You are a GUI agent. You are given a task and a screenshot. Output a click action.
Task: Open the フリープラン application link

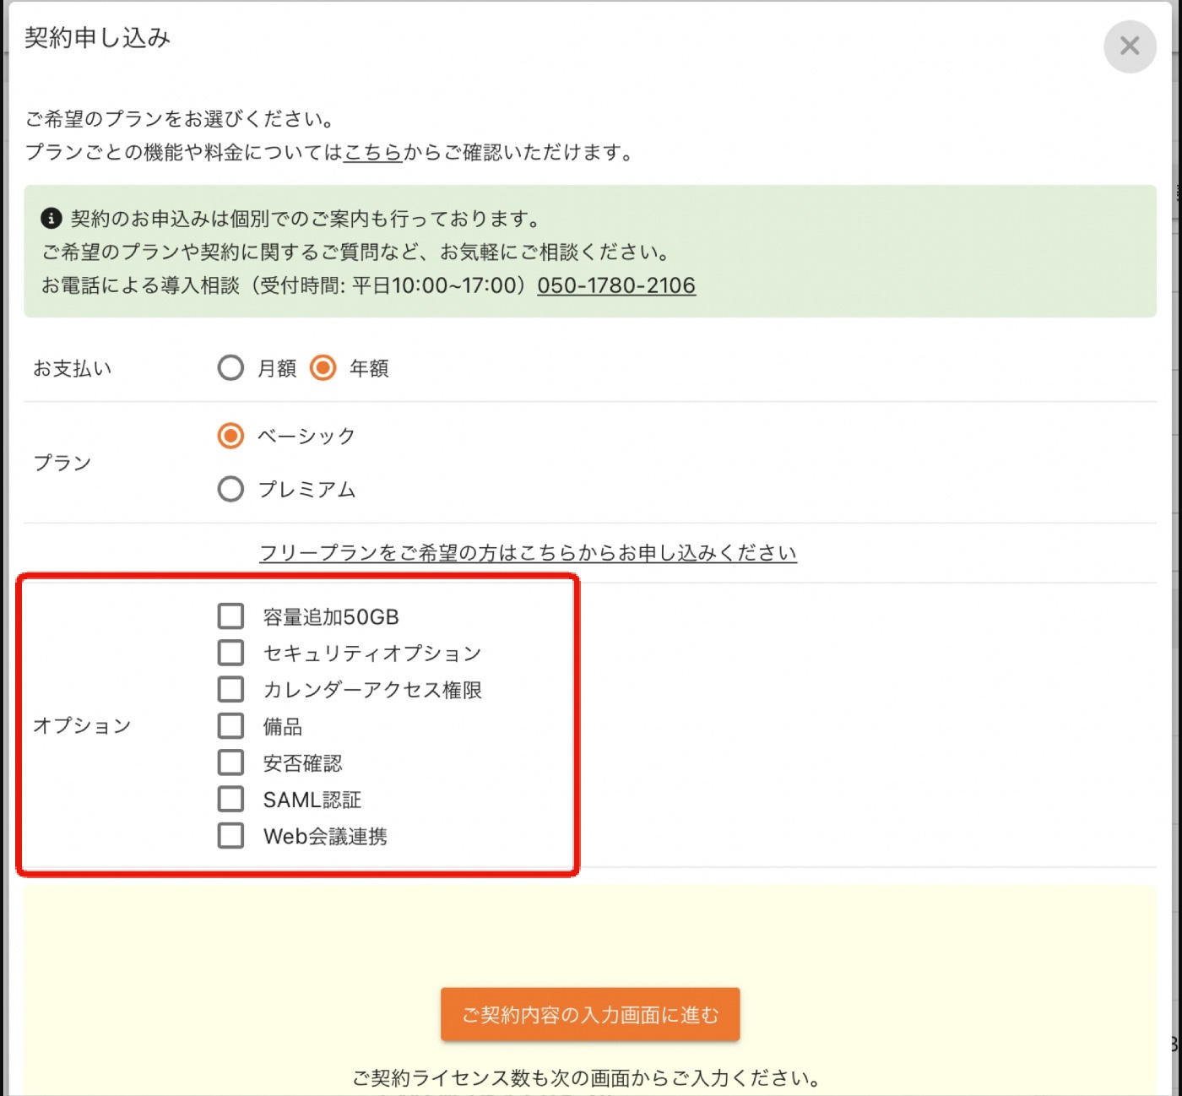pos(528,553)
